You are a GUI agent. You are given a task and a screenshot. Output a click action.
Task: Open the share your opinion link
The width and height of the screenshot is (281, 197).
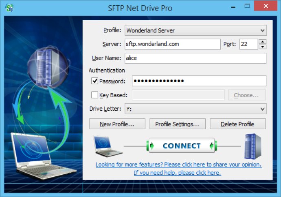pos(178,164)
